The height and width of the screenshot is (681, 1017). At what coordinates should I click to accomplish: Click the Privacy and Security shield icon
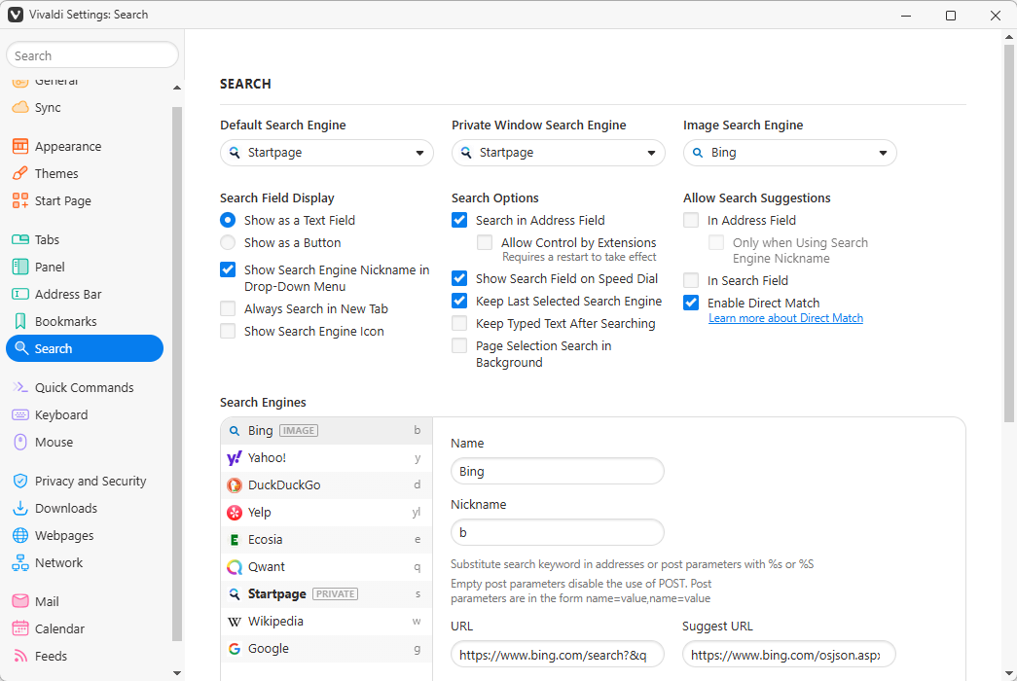pos(19,481)
